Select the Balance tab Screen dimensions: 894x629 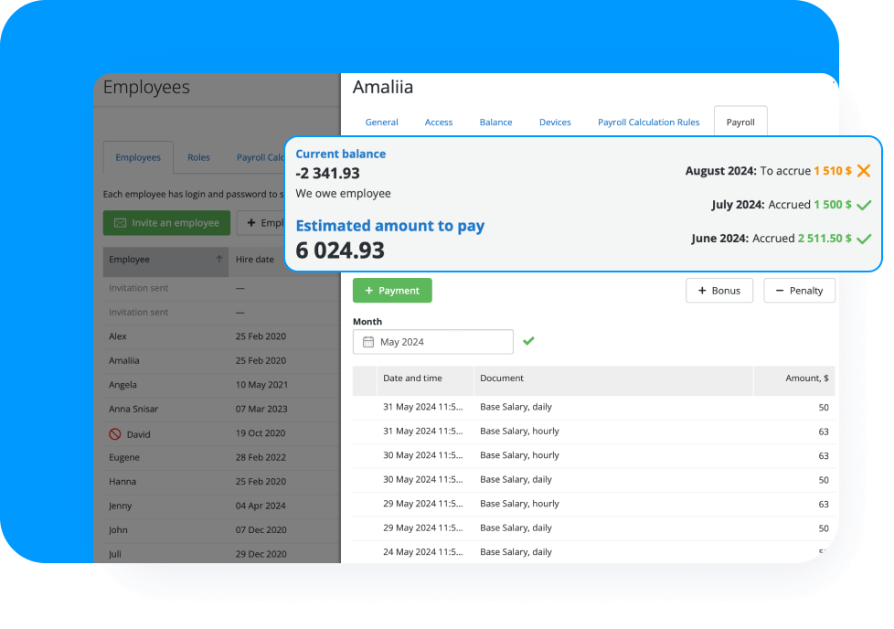click(495, 123)
